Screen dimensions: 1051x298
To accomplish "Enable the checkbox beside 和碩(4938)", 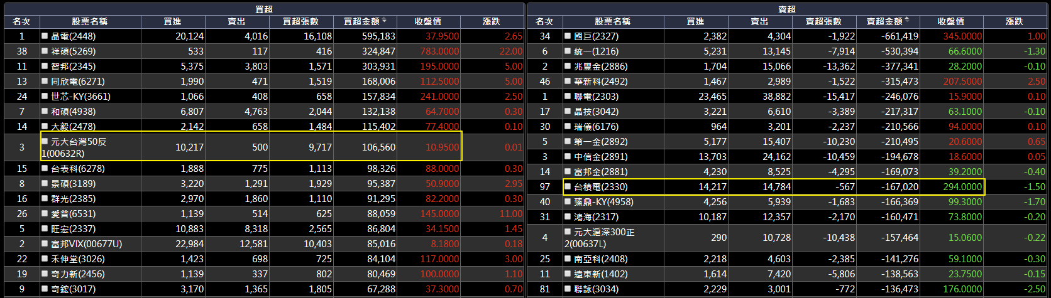I will pos(45,112).
